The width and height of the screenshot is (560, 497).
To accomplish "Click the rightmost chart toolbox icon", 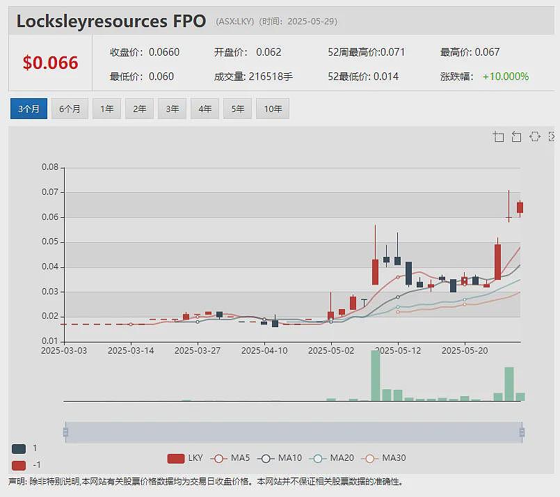I will [x=552, y=136].
